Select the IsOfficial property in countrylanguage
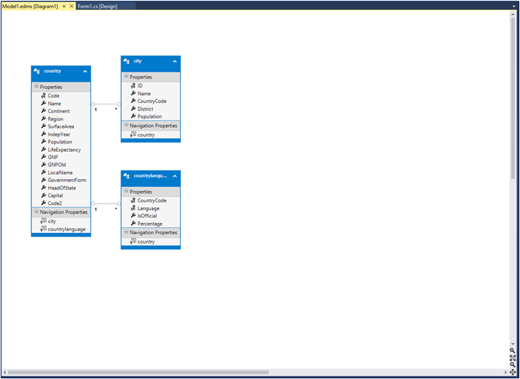 pyautogui.click(x=147, y=216)
